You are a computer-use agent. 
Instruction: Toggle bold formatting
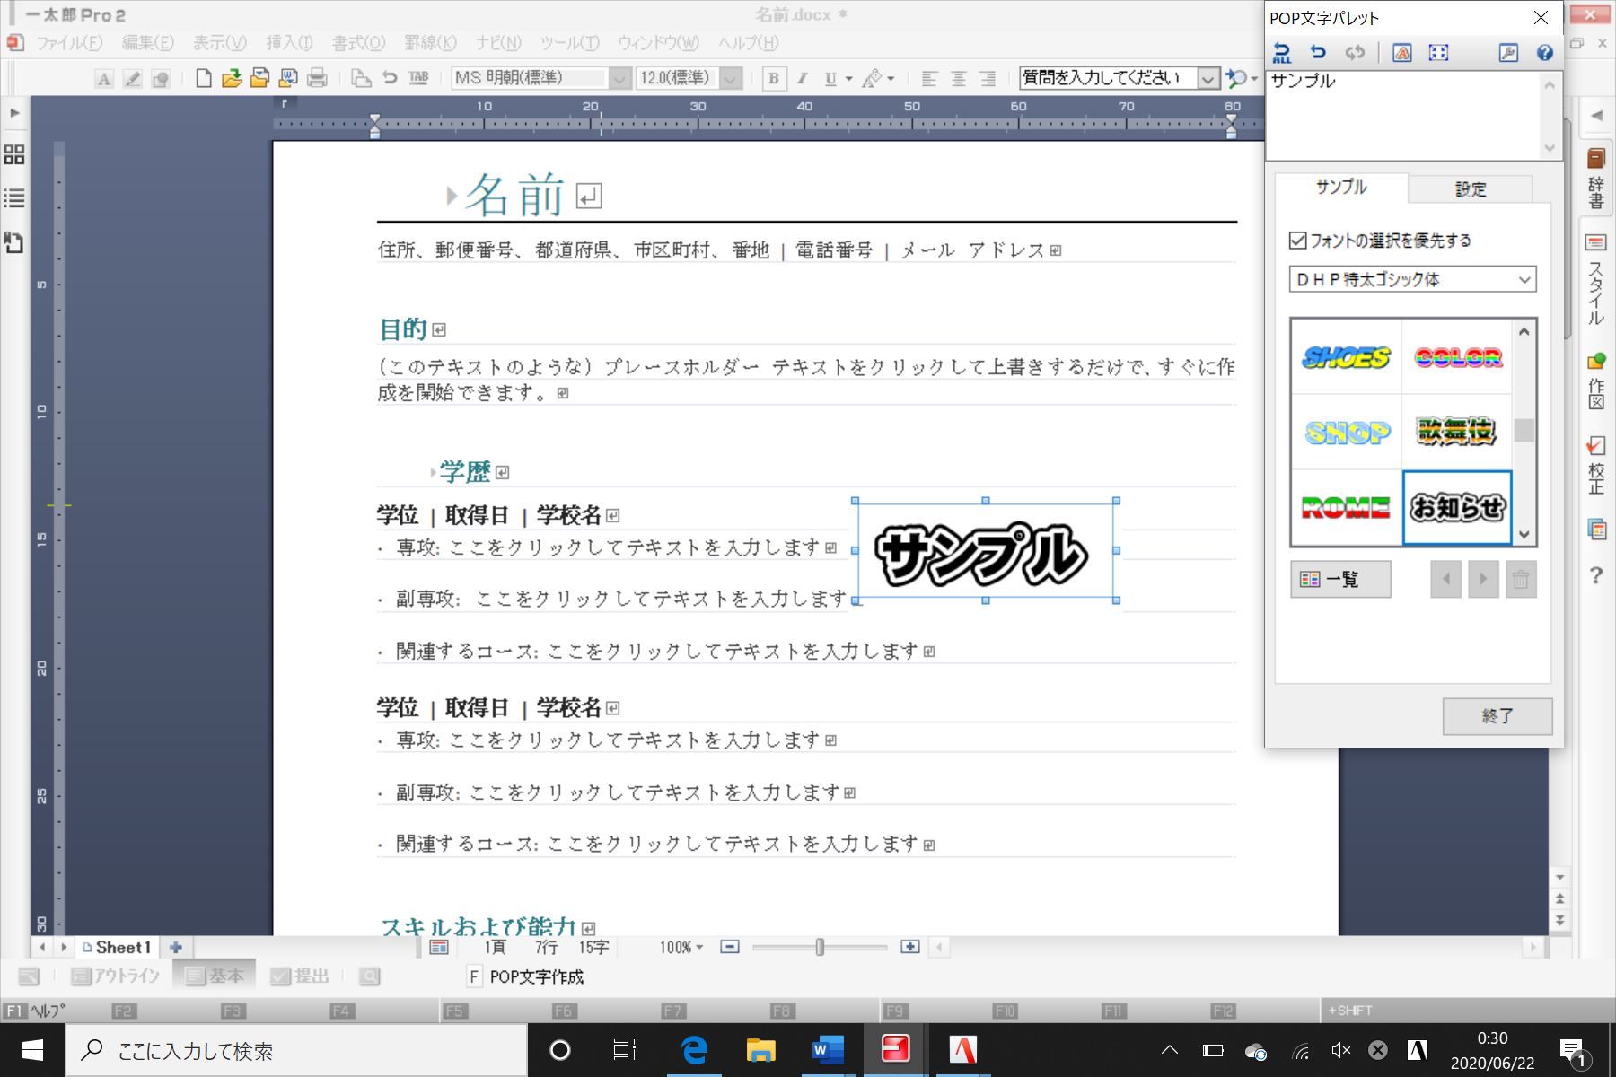(774, 78)
